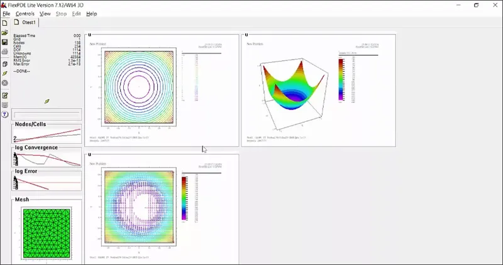Open the Help menu
This screenshot has width=503, height=265.
[x=91, y=14]
